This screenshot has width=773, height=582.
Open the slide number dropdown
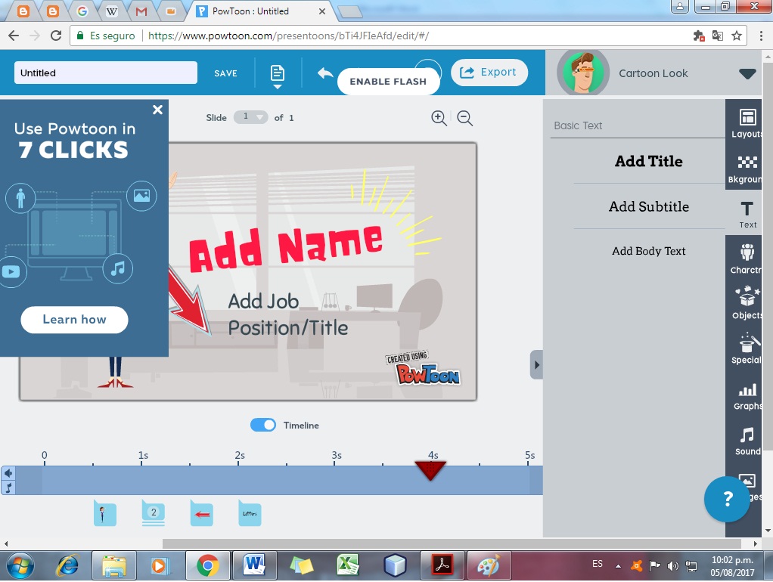click(x=252, y=117)
